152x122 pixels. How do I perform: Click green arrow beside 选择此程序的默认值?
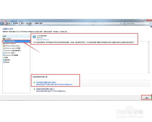click(34, 89)
